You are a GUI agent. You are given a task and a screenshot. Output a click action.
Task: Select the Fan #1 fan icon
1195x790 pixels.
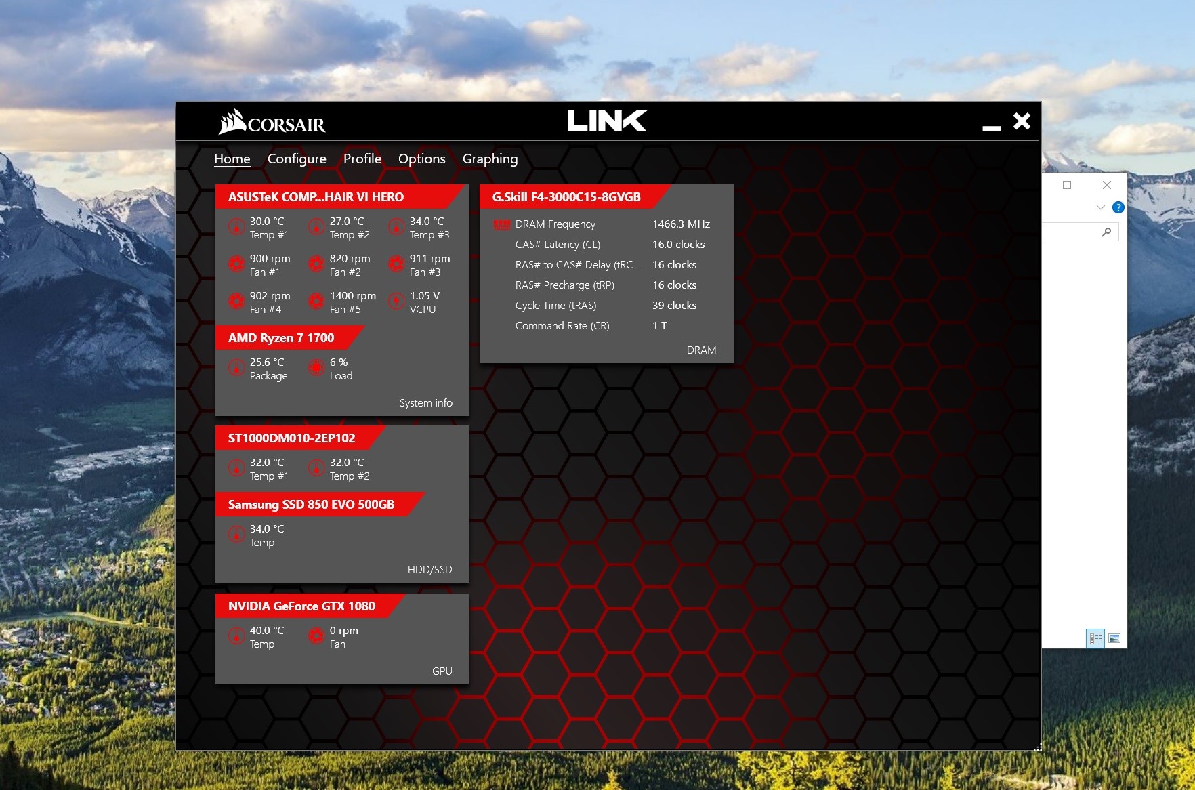coord(236,264)
